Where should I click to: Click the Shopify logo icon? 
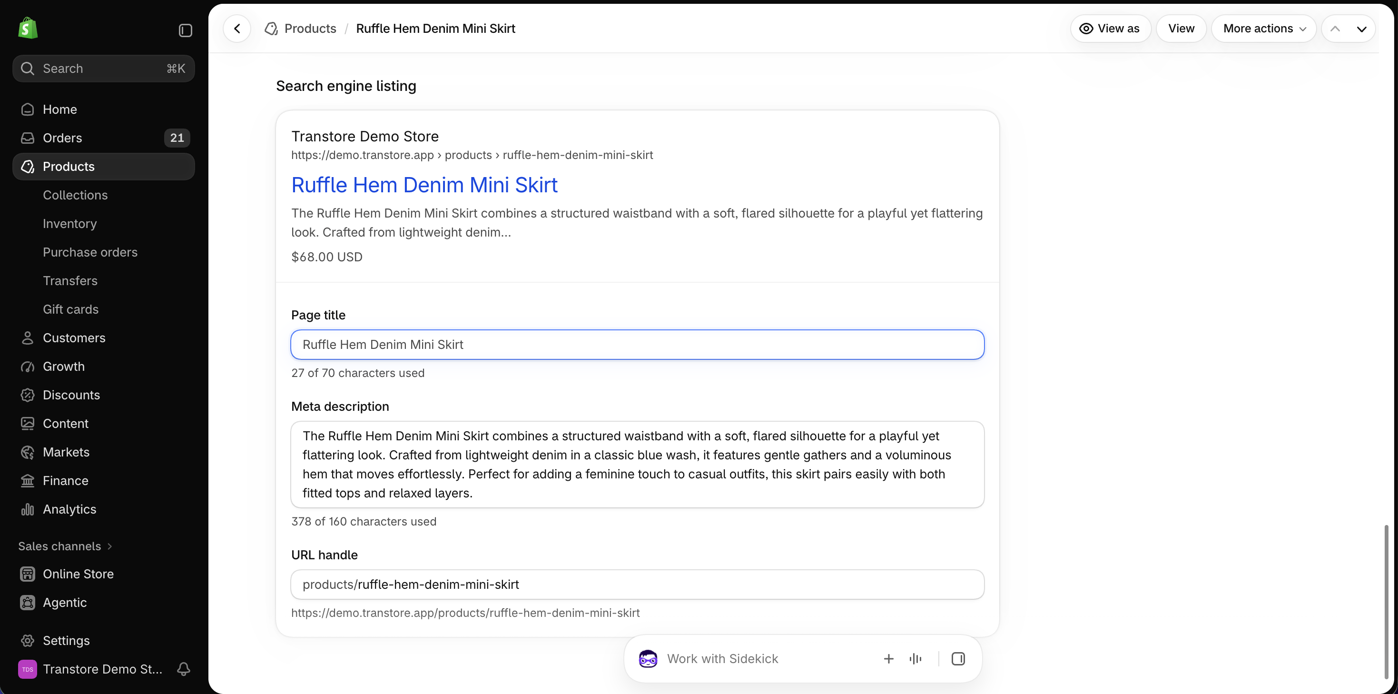point(28,28)
